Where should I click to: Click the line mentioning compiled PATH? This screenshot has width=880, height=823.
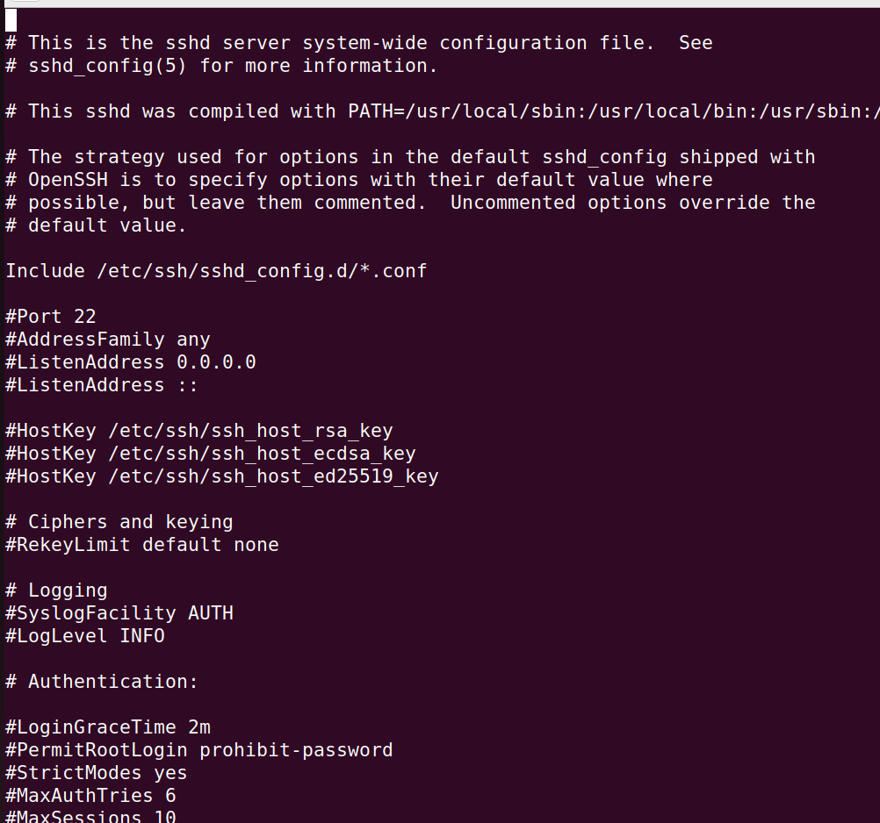pos(439,111)
